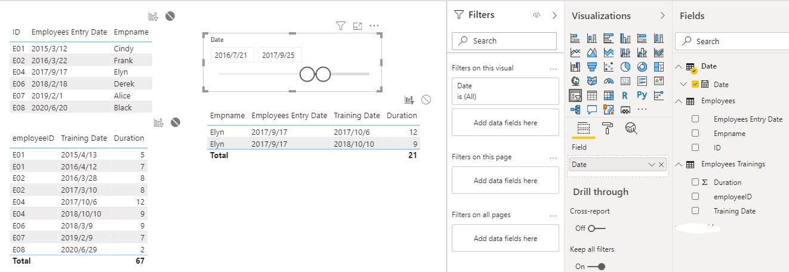The height and width of the screenshot is (272, 789).
Task: Remove Date from the Field well
Action: 661,165
